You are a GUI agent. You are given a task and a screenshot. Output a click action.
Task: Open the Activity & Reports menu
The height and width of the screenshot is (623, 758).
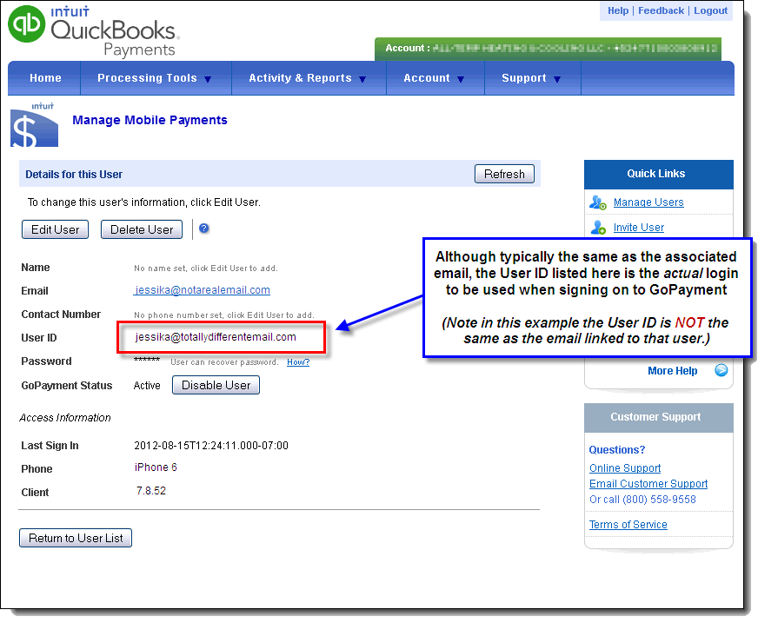click(x=300, y=78)
